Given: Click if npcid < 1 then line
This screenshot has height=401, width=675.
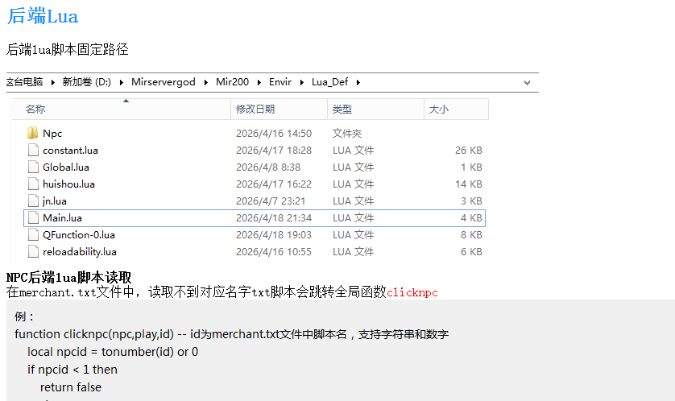Looking at the screenshot, I should (72, 370).
